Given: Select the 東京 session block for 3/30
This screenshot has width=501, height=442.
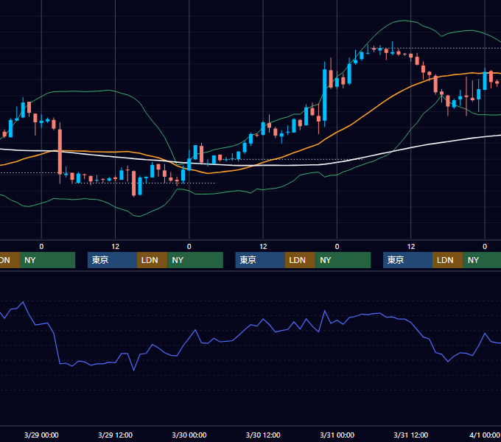Looking at the screenshot, I should (260, 260).
